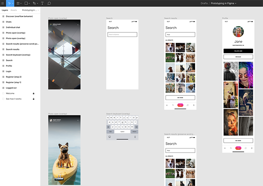Image resolution: width=263 pixels, height=186 pixels.
Task: Select Discover (overflow behavior) layer
Action: click(x=19, y=16)
